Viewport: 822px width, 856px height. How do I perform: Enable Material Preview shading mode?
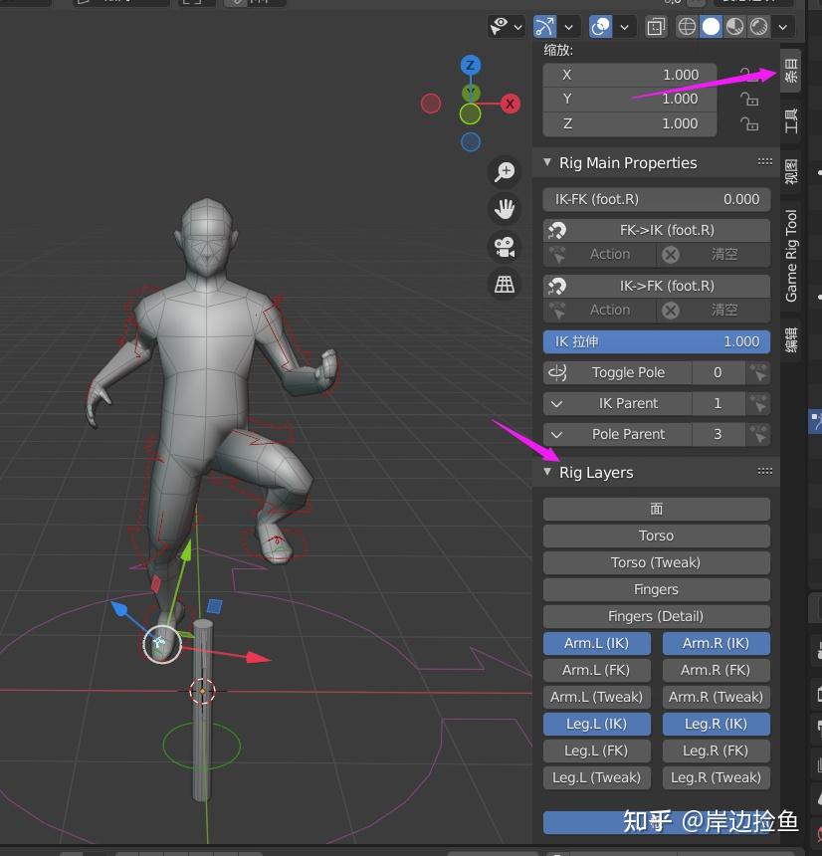(732, 26)
